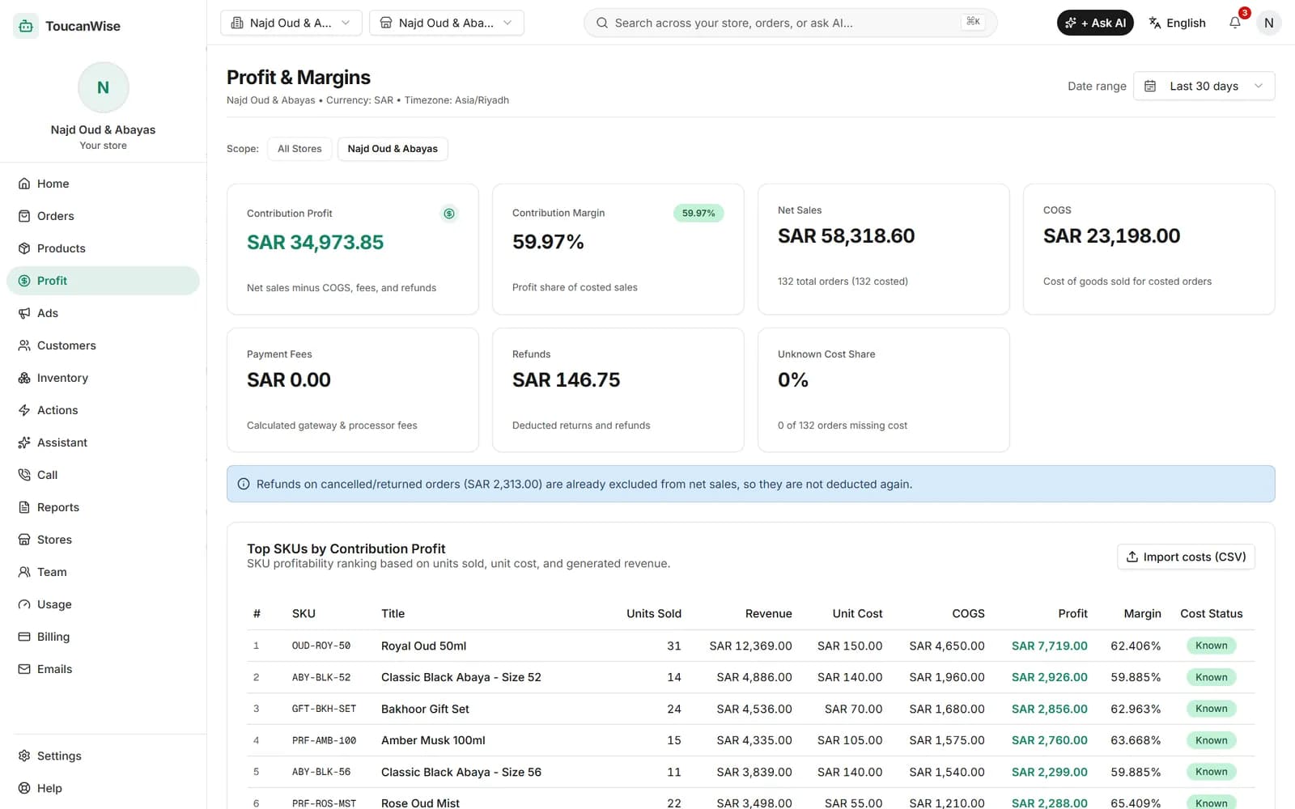Open the Orders icon in sidebar
Image resolution: width=1295 pixels, height=809 pixels.
(x=24, y=216)
